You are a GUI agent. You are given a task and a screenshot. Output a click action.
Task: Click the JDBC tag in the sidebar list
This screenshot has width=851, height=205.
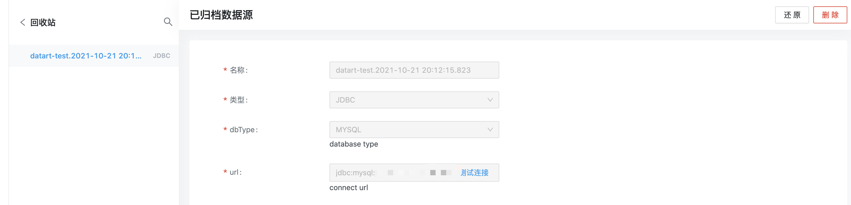(161, 56)
